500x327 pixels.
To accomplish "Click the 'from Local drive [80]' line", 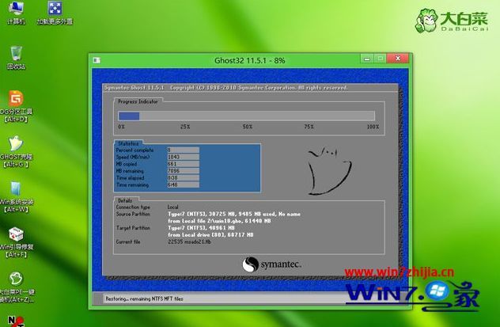I will pyautogui.click(x=210, y=235).
